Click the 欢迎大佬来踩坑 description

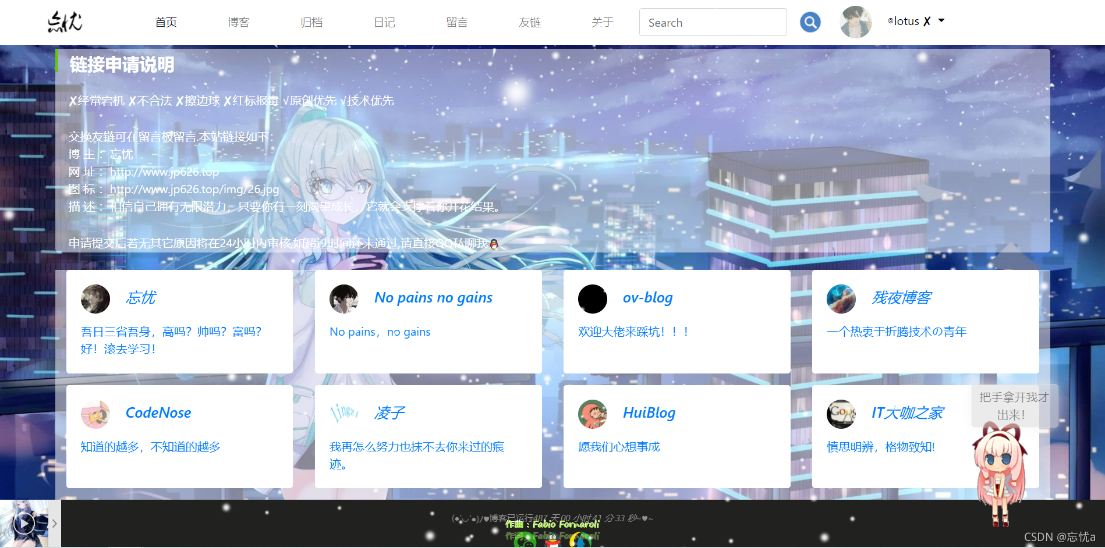pos(633,332)
